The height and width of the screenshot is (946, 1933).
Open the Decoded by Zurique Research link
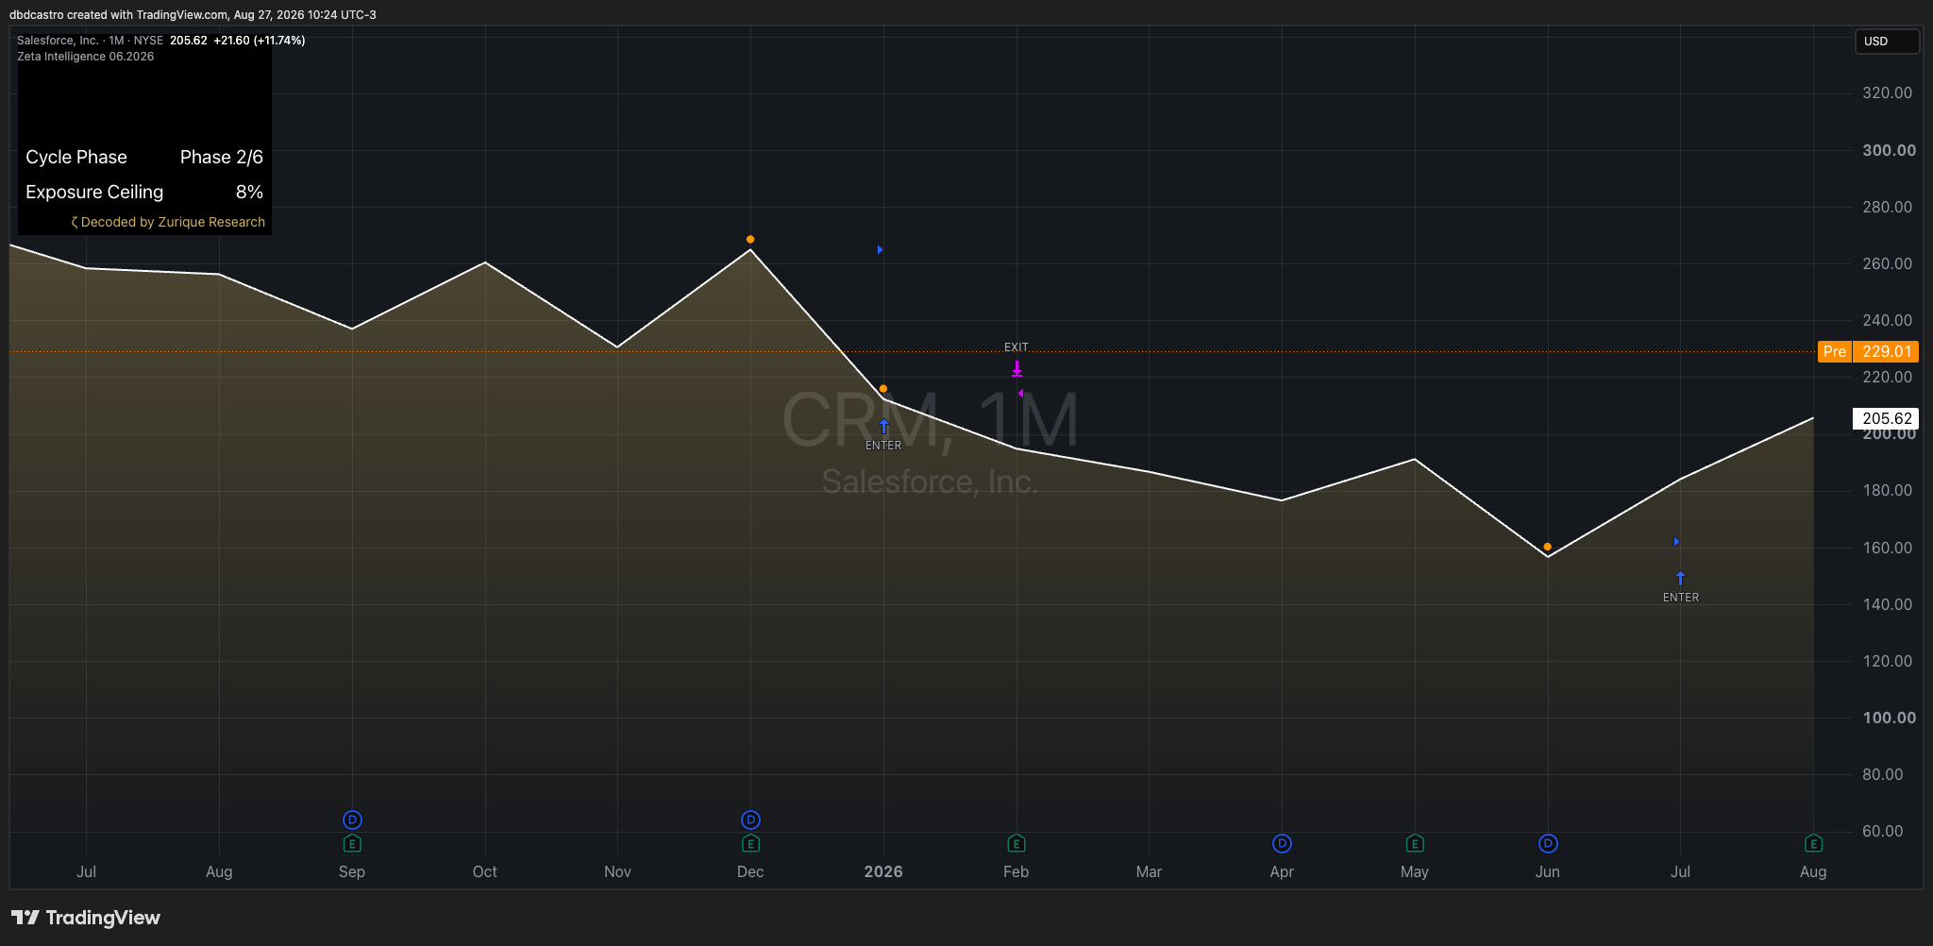(x=168, y=222)
